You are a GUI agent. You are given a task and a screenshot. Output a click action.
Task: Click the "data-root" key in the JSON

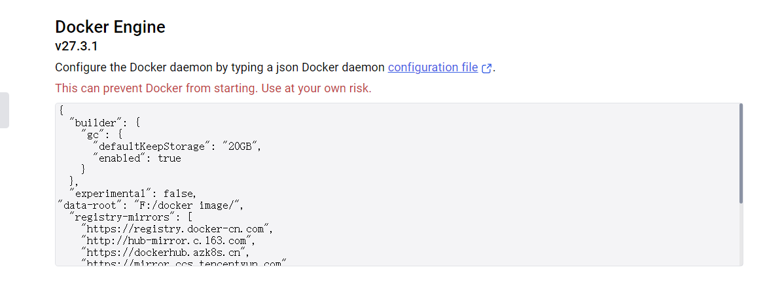click(90, 205)
